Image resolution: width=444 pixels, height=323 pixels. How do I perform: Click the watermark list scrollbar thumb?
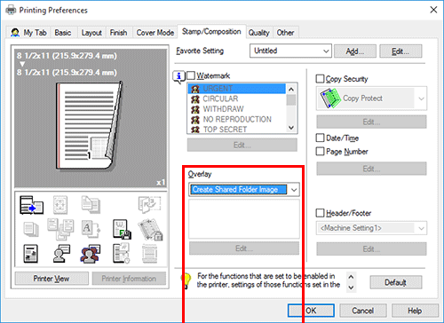pos(291,100)
